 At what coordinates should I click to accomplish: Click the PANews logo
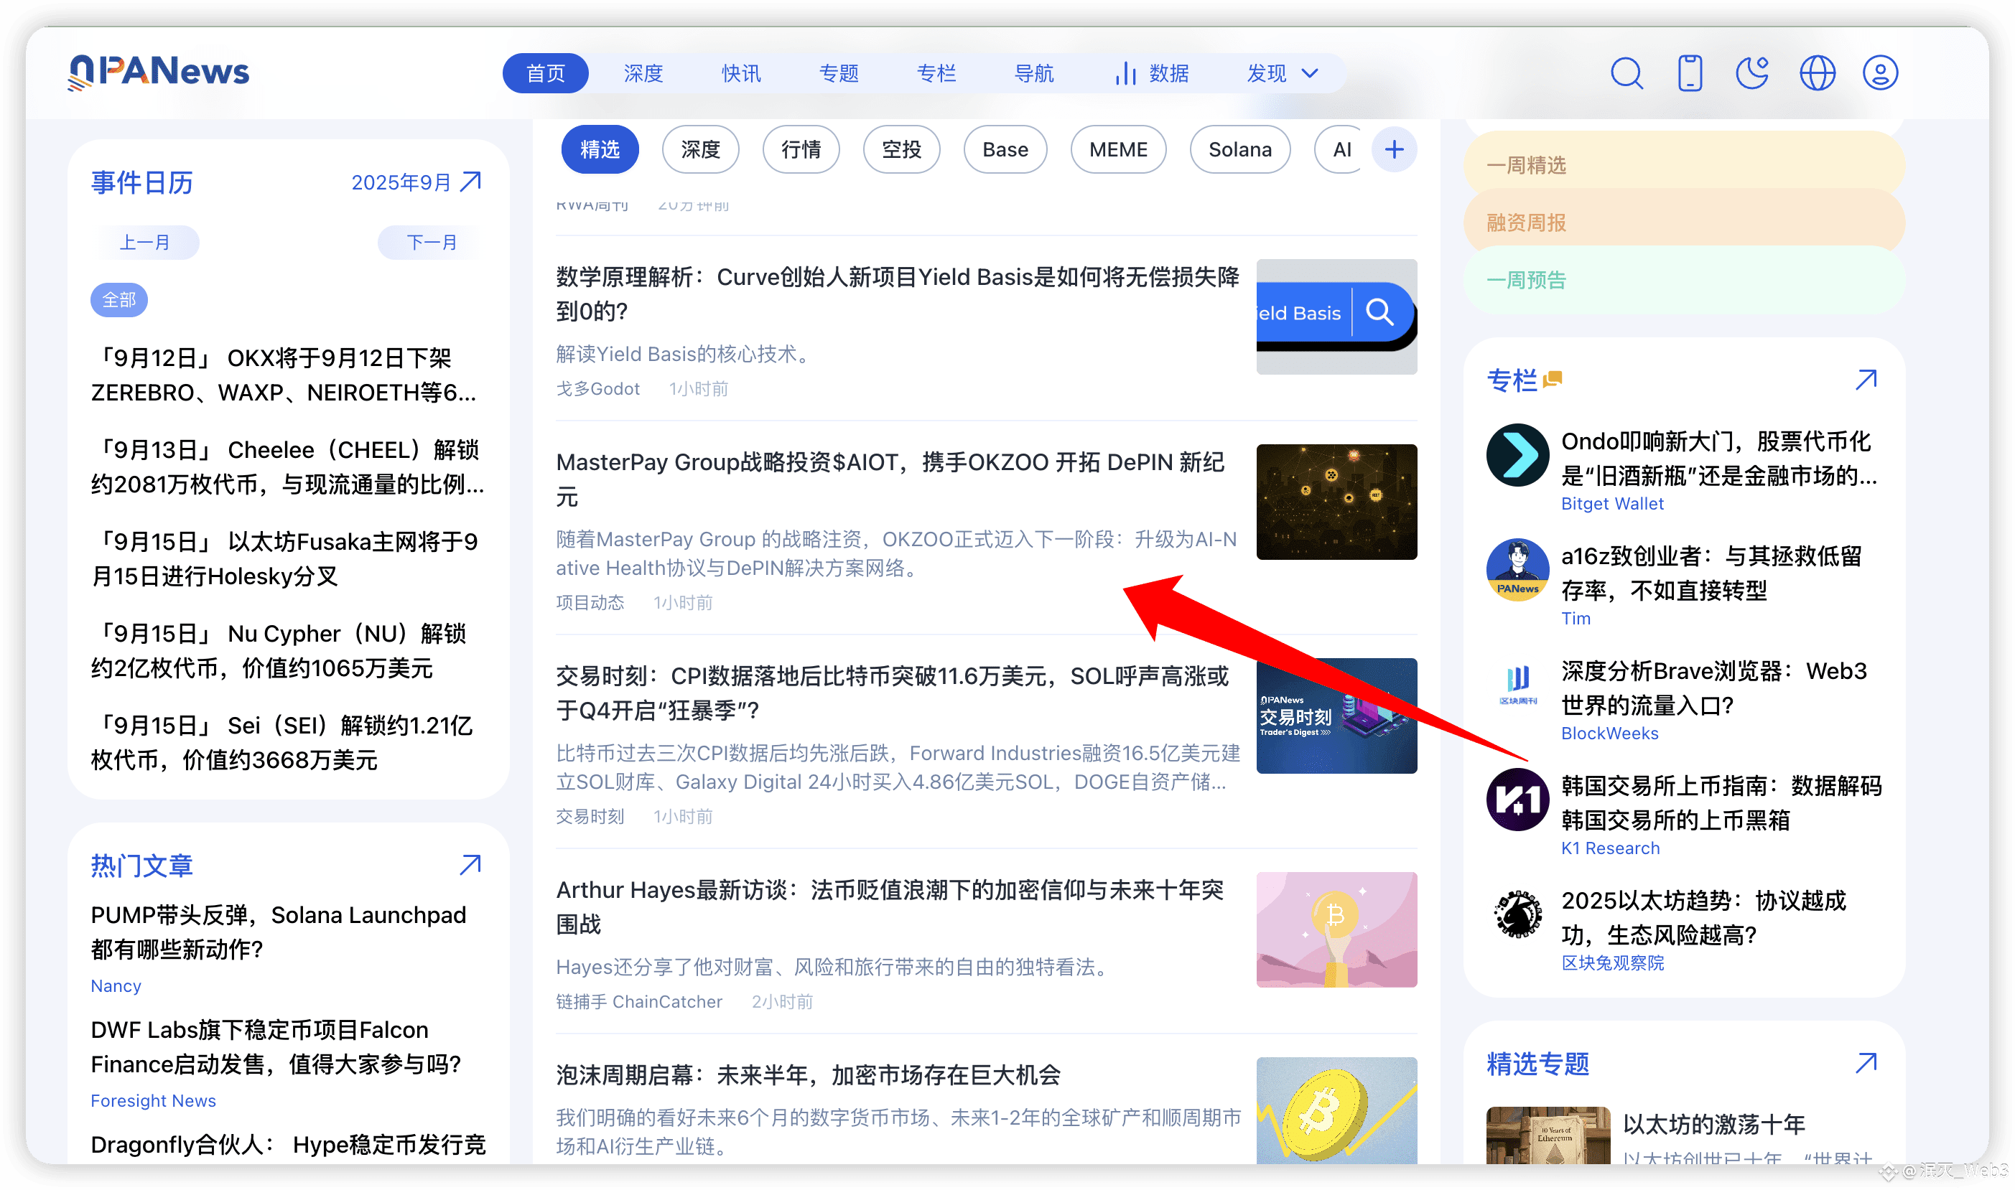159,72
